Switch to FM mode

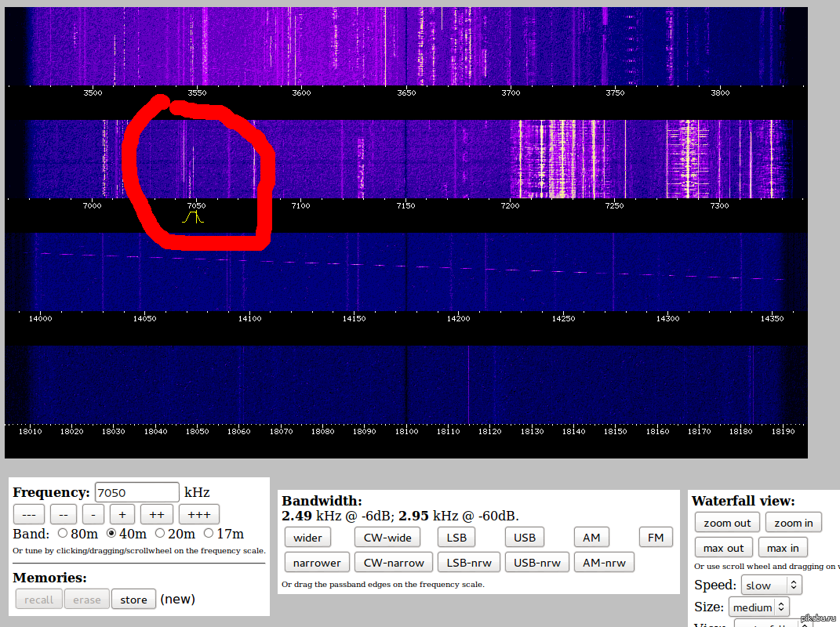click(656, 537)
